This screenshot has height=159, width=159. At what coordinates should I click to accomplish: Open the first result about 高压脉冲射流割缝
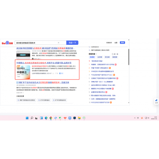point(46,48)
